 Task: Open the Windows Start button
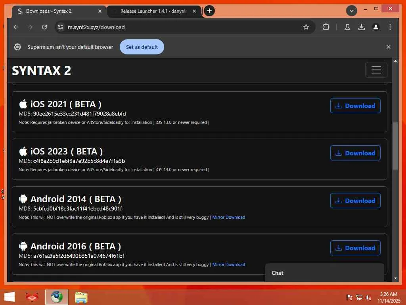tap(10, 297)
